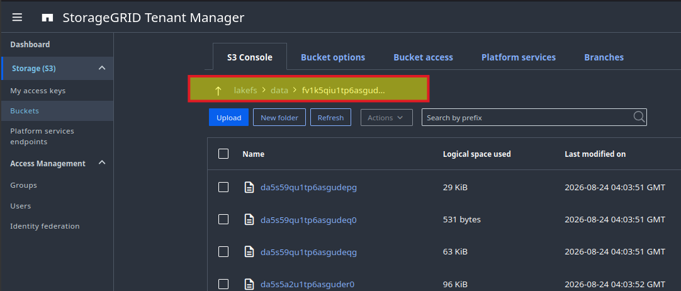Switch to the Bucket access tab

tap(423, 57)
